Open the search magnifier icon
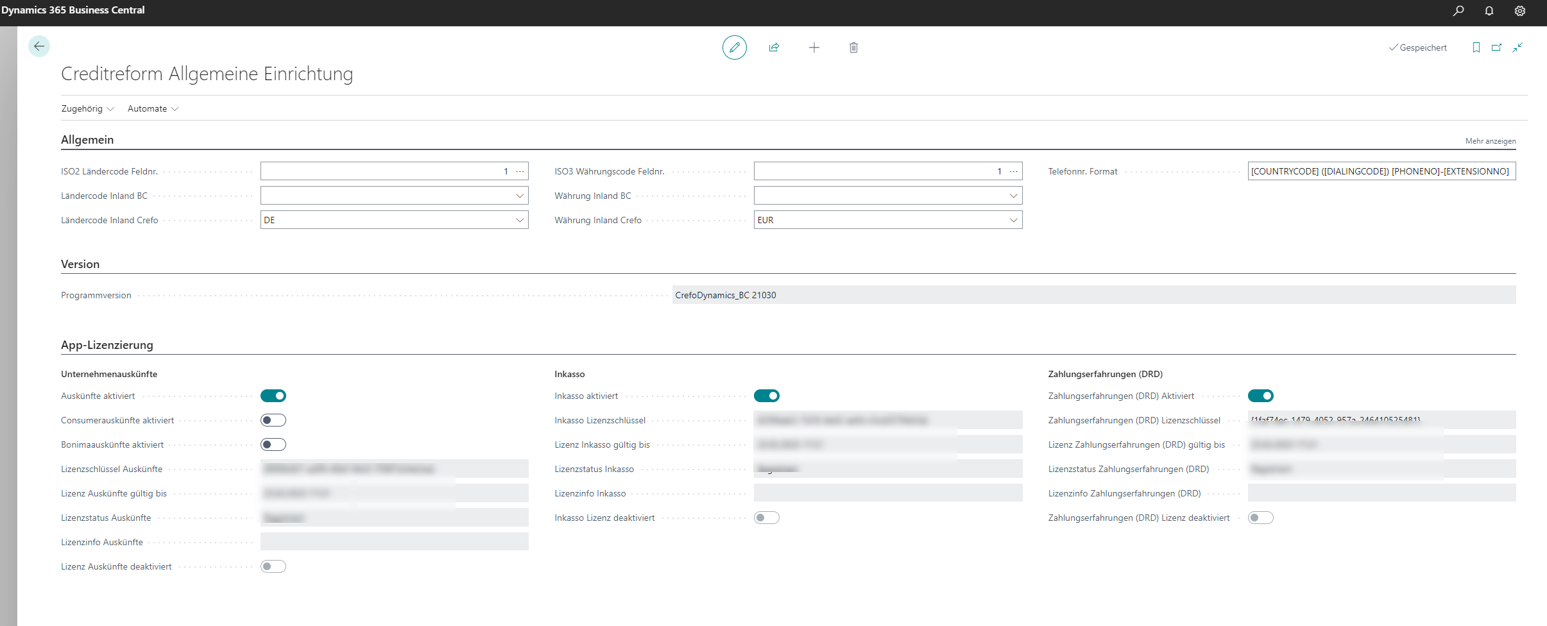The height and width of the screenshot is (626, 1547). pos(1458,10)
